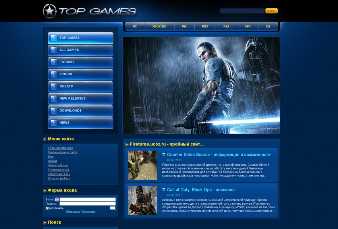Screen dimensions: 338x229
Task: Open the Форум link in site menu
Action: click(52, 161)
